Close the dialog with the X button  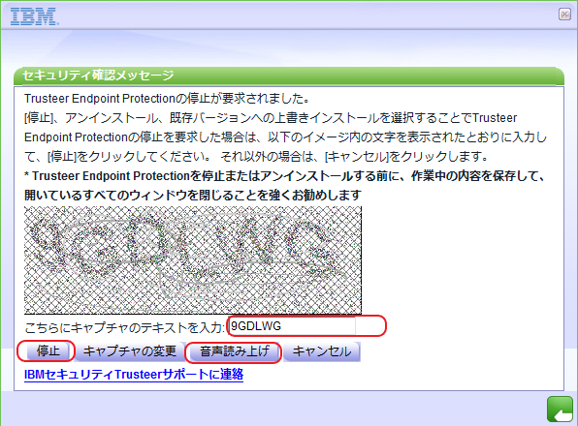pos(564,14)
